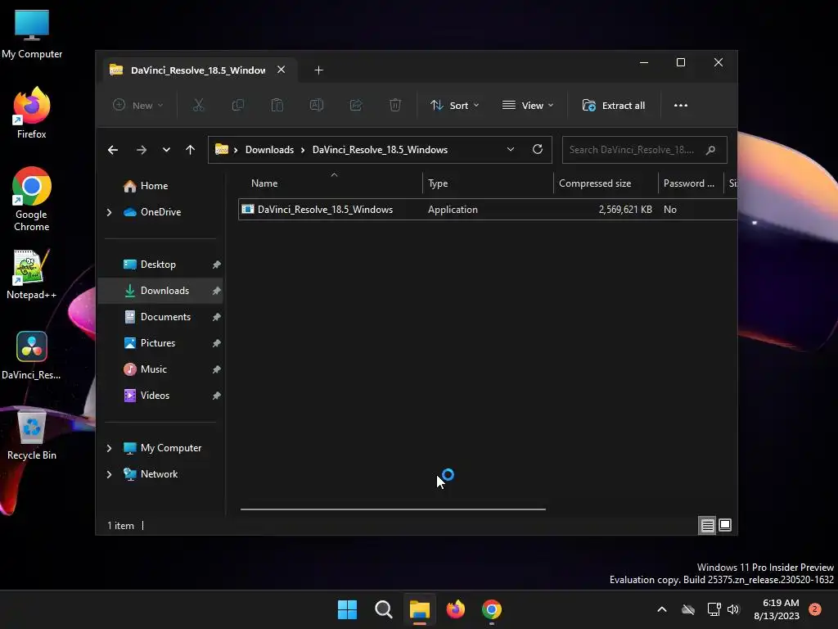Open the Recycle Bin on desktop
Image resolution: width=838 pixels, height=629 pixels.
tap(32, 435)
